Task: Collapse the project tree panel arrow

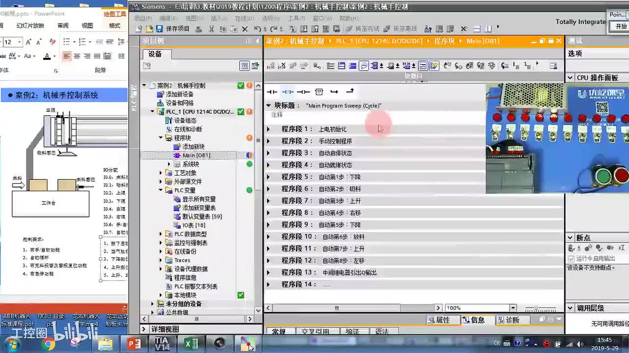Action: [257, 41]
